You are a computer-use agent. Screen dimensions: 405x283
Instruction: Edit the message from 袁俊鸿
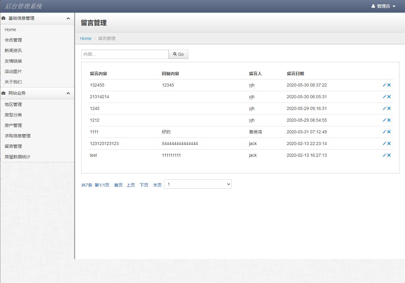pos(384,132)
